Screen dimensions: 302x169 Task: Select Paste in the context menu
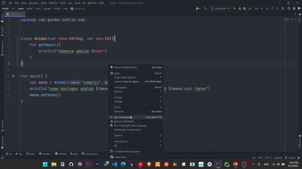(136, 73)
